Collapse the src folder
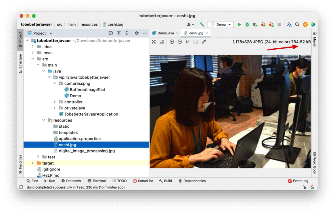Screen dimensions: 335x213 point(33,59)
